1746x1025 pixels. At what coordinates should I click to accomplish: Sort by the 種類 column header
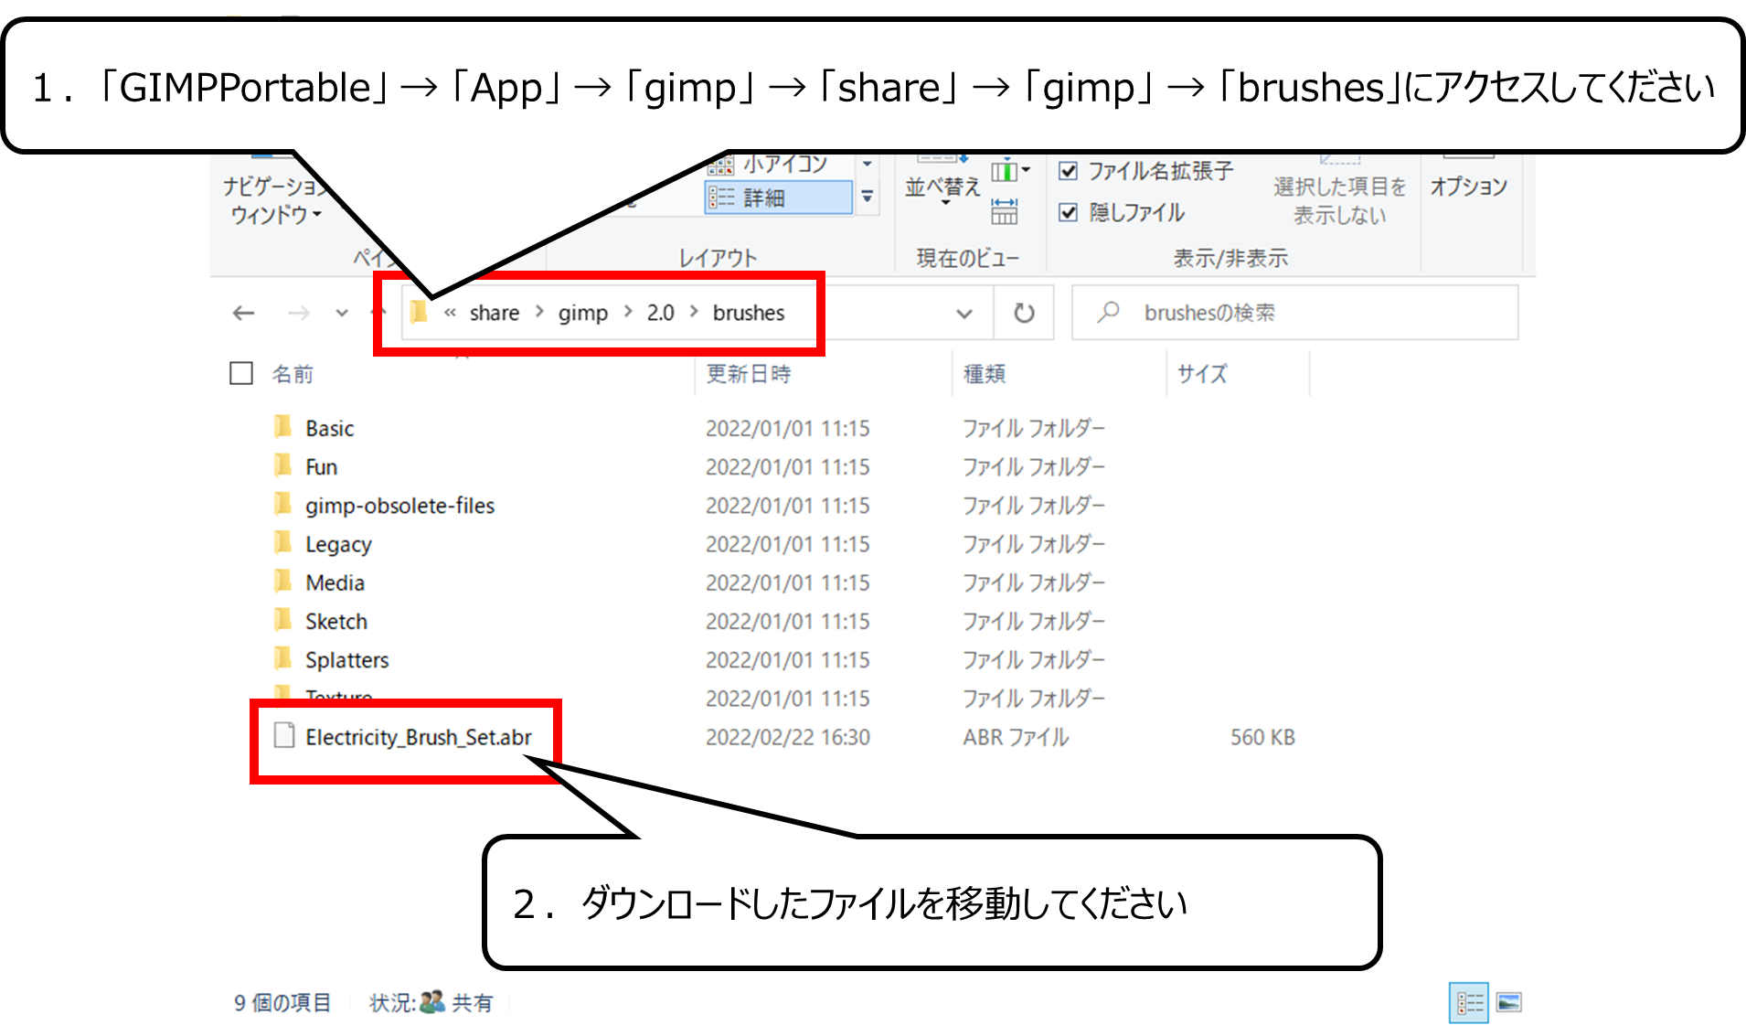(x=985, y=374)
